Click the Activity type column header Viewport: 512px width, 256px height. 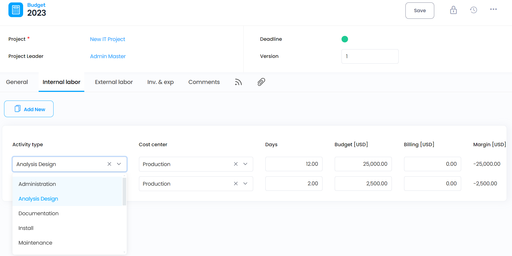28,145
